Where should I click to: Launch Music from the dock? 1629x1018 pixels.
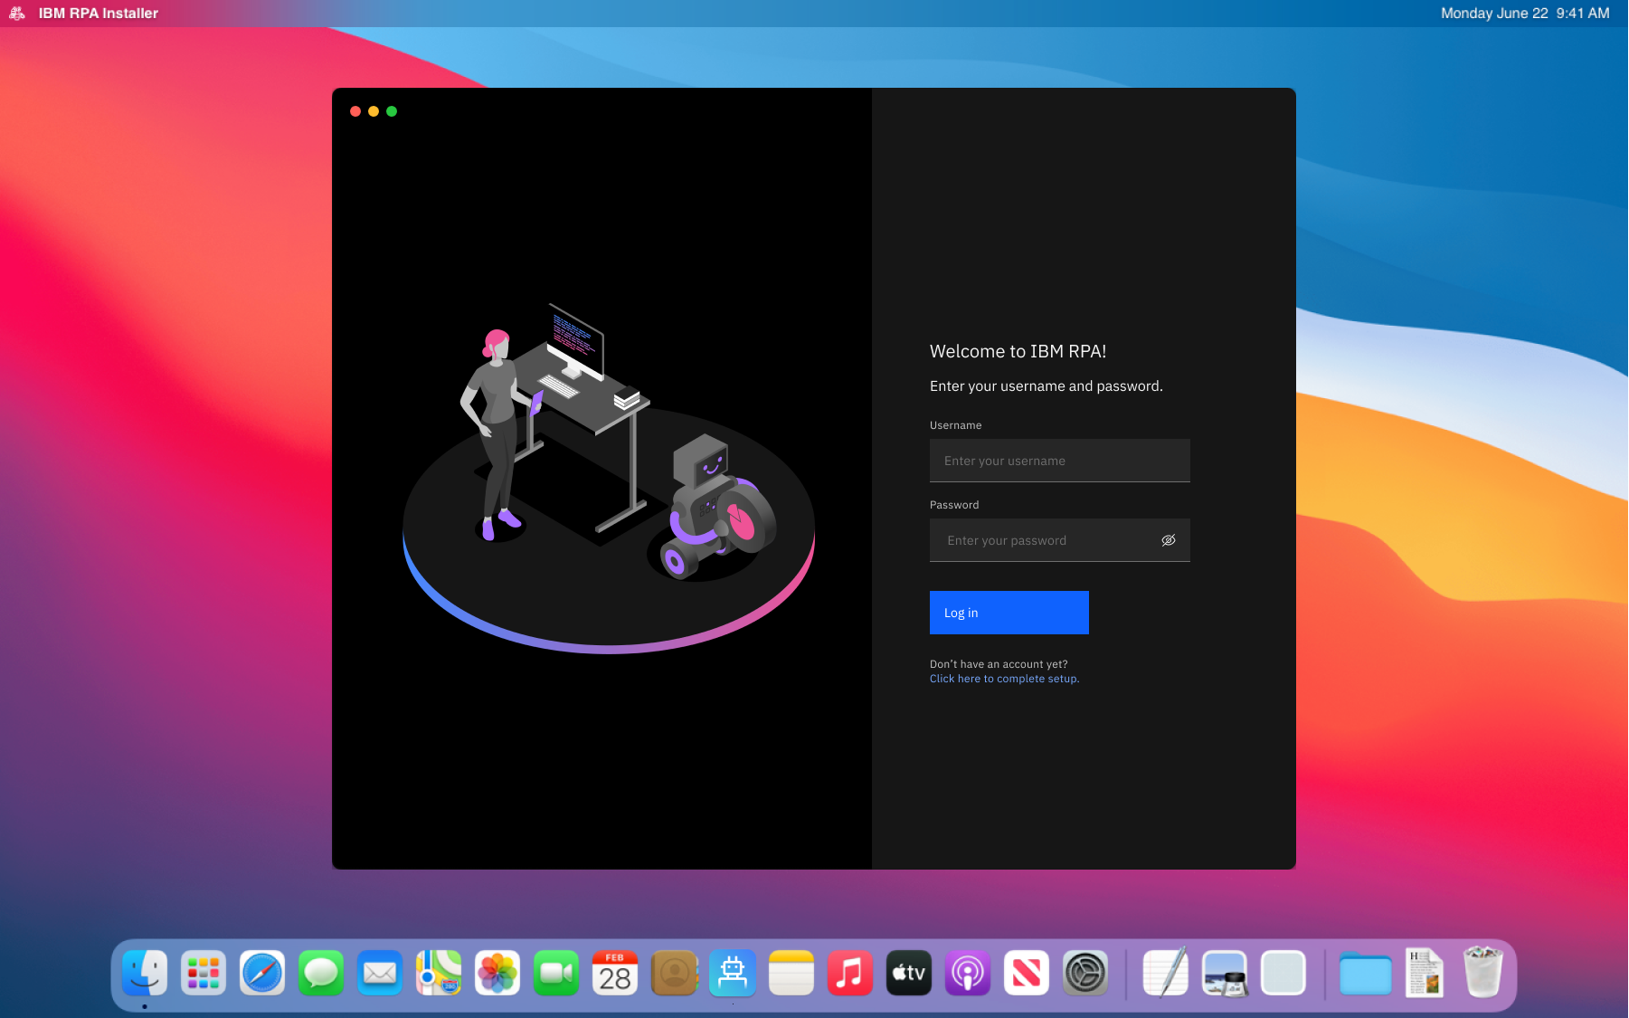[850, 974]
